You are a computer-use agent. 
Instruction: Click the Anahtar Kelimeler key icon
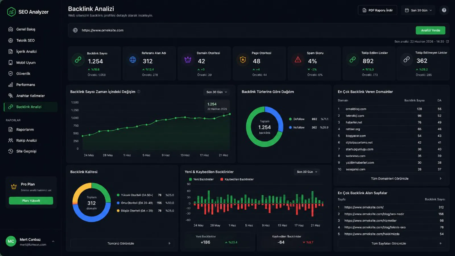coord(11,96)
